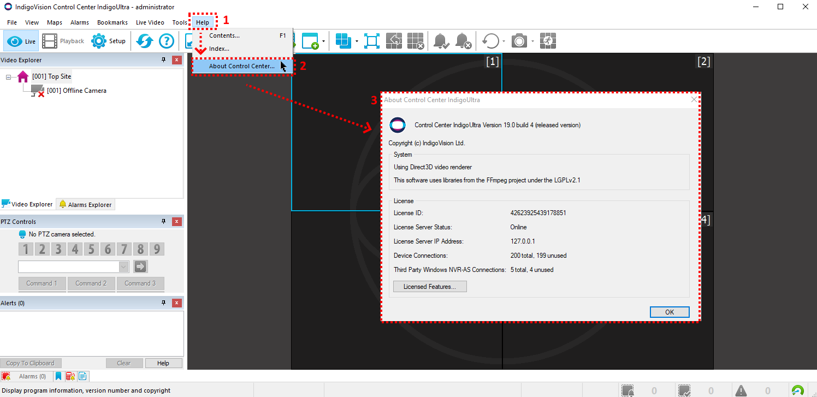Click the blue refresh icon on the toolbar
This screenshot has width=817, height=397.
pyautogui.click(x=144, y=40)
